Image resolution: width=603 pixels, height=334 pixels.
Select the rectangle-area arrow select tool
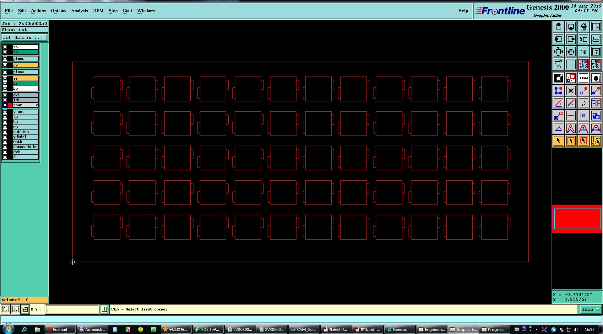[x=571, y=141]
